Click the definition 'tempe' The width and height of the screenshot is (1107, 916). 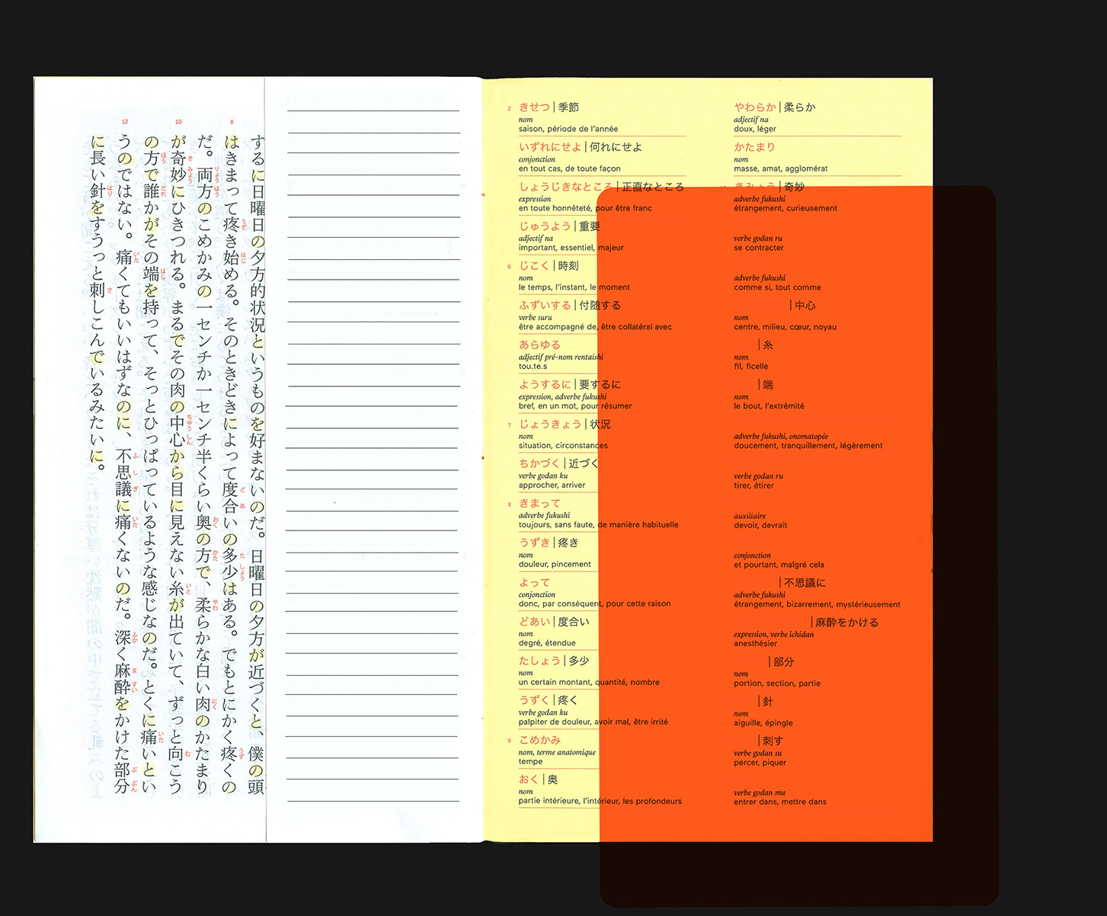pyautogui.click(x=531, y=761)
